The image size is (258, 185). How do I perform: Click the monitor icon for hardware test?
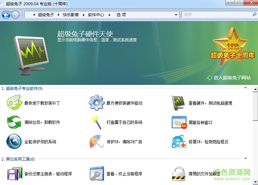pyautogui.click(x=178, y=103)
